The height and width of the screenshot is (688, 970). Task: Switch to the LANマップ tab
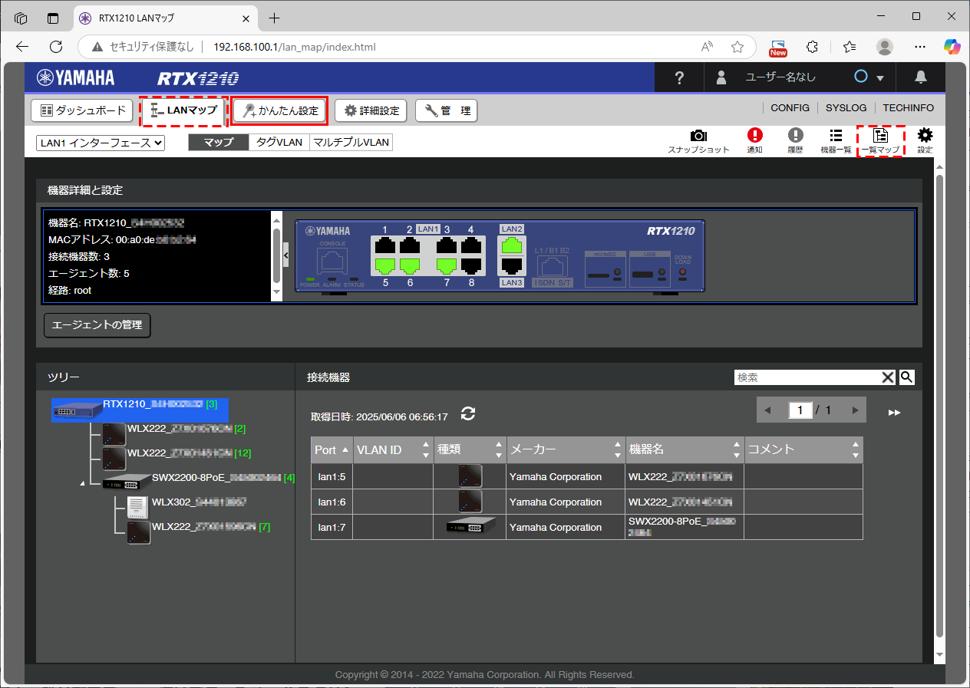[x=183, y=110]
